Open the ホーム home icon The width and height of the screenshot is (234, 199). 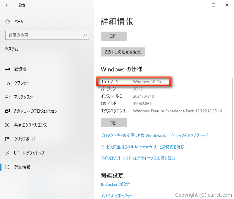[x=8, y=22]
